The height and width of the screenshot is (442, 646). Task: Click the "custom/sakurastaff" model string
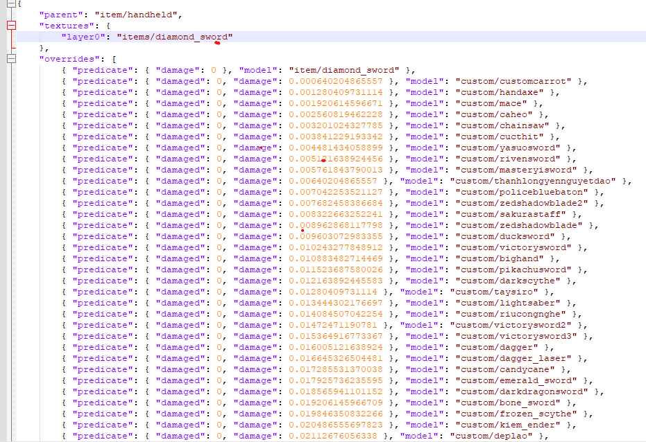(511, 215)
